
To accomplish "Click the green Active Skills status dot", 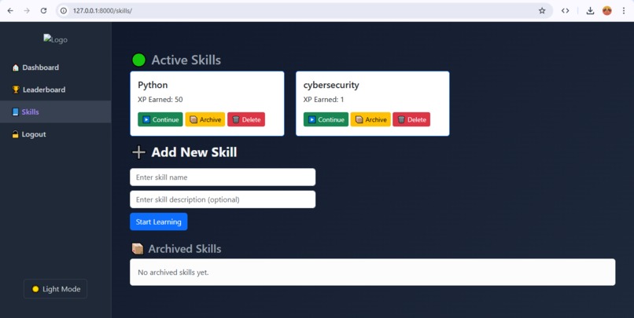I will click(x=138, y=60).
